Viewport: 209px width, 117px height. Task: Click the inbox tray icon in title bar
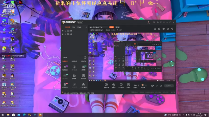pos(158,22)
